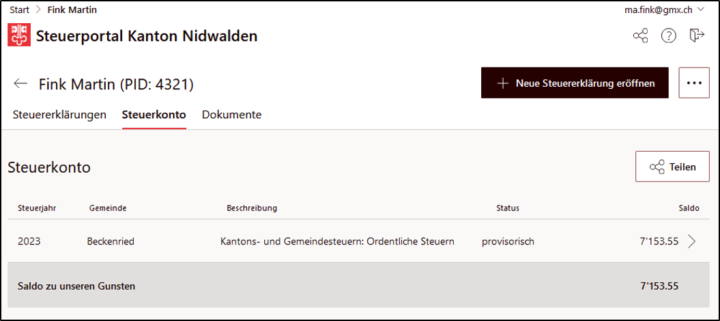Viewport: 720px width, 321px height.
Task: Click Neue Steuererklärung eröffnen button
Action: [x=575, y=83]
